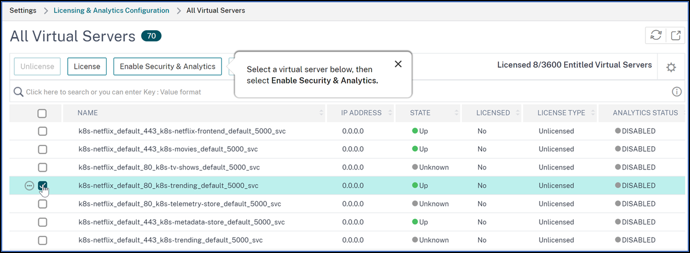Close the Enable Security & Analytics tooltip

click(x=398, y=64)
